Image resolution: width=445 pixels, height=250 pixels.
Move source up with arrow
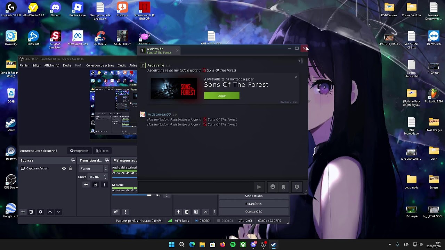[50, 212]
